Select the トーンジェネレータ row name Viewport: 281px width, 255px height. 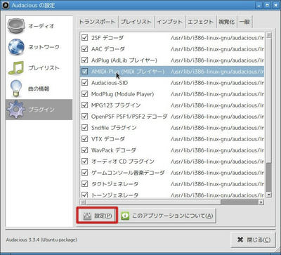[115, 195]
